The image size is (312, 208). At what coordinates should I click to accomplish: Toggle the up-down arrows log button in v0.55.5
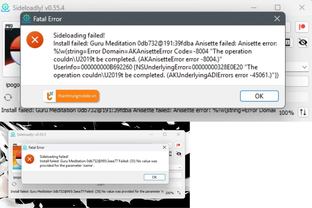click(179, 193)
